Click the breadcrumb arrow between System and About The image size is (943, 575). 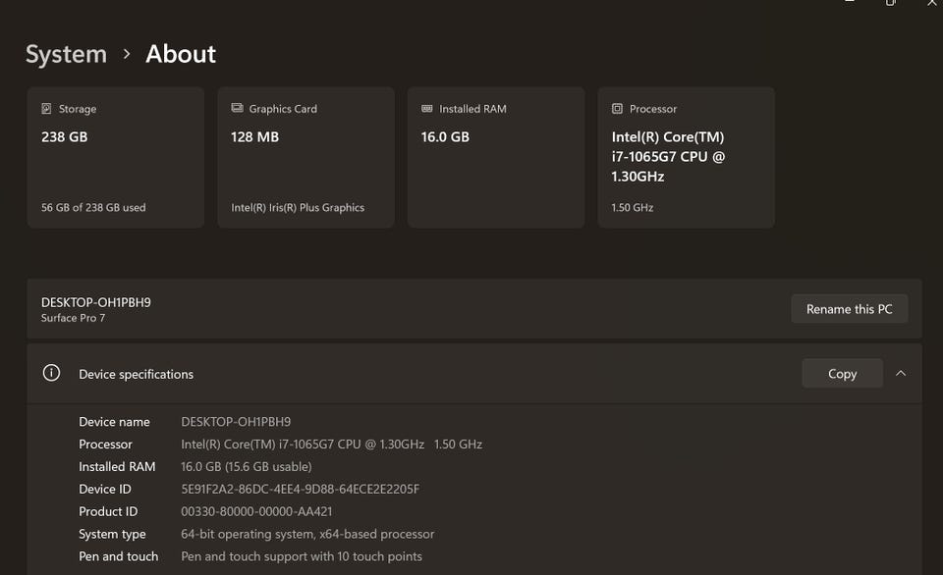(127, 55)
